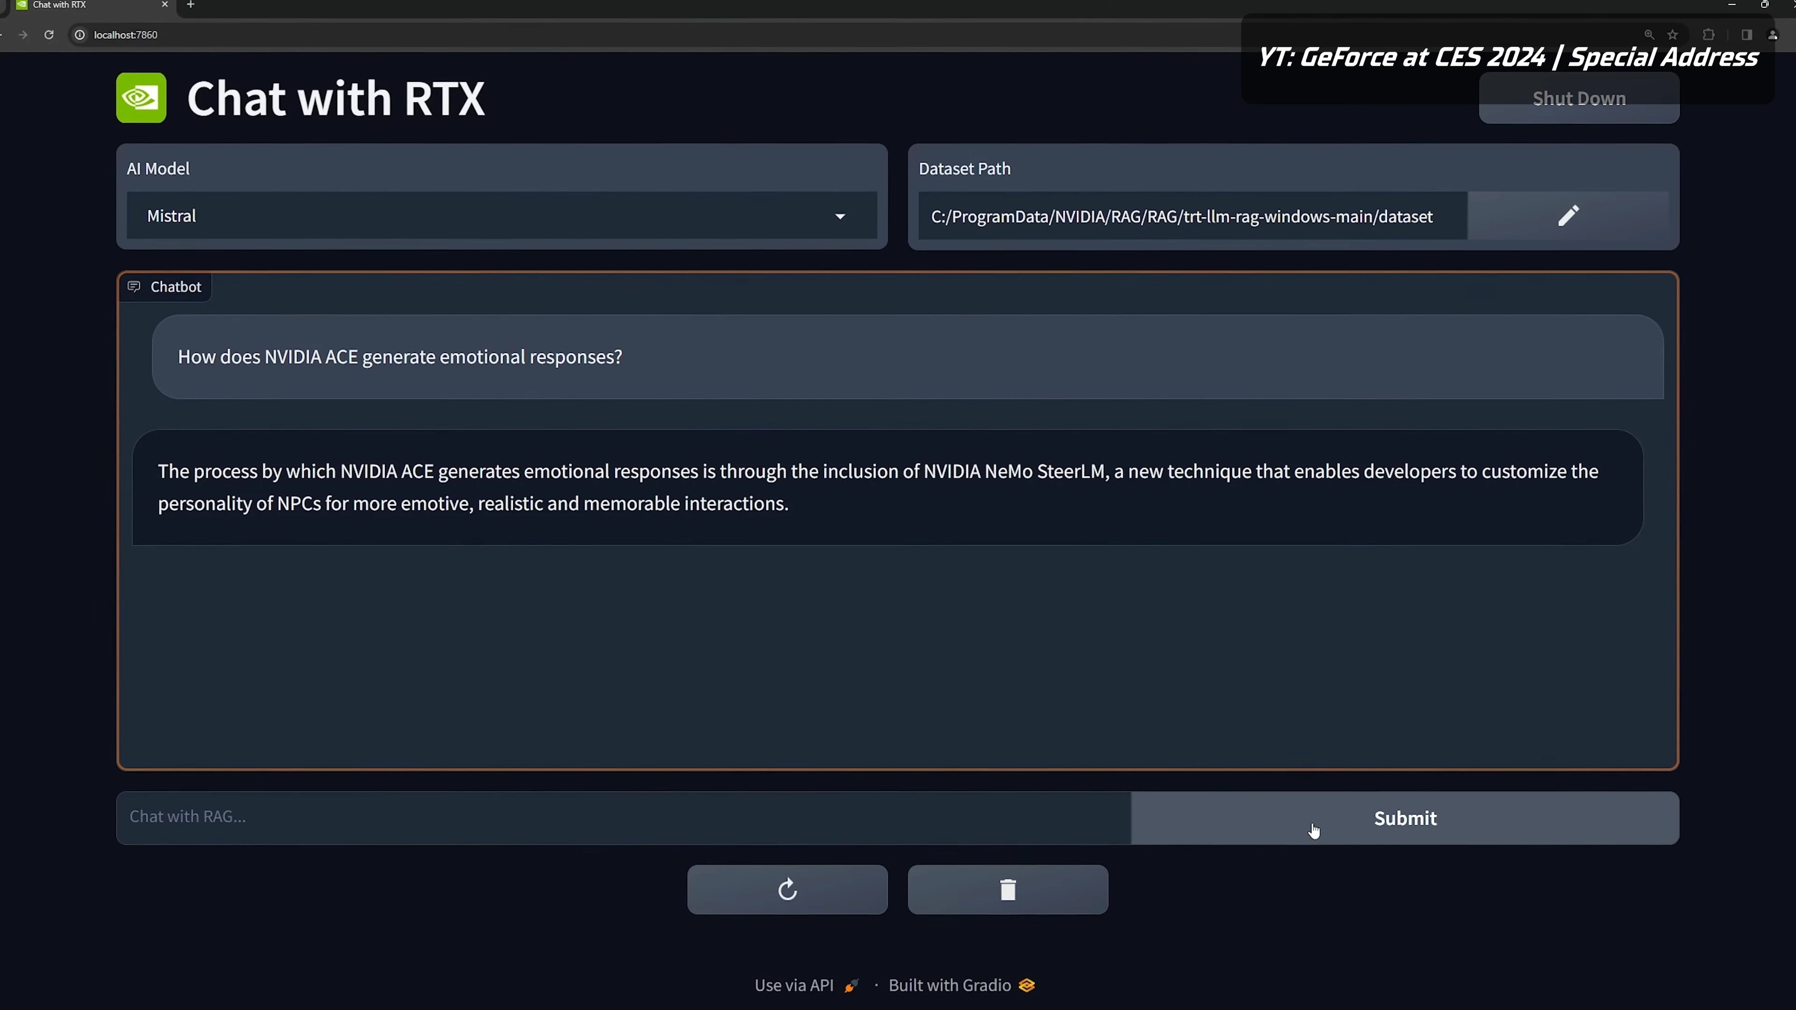Select the chatbot response about NeMo SteerLM
Image resolution: width=1796 pixels, height=1010 pixels.
[887, 487]
